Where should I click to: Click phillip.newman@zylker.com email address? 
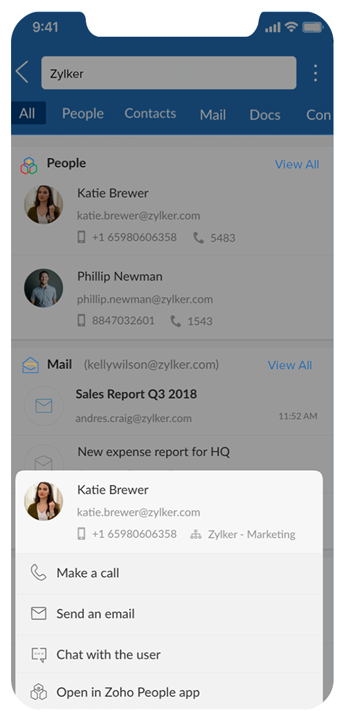point(145,299)
